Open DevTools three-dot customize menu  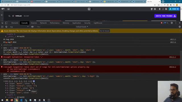point(176,23)
